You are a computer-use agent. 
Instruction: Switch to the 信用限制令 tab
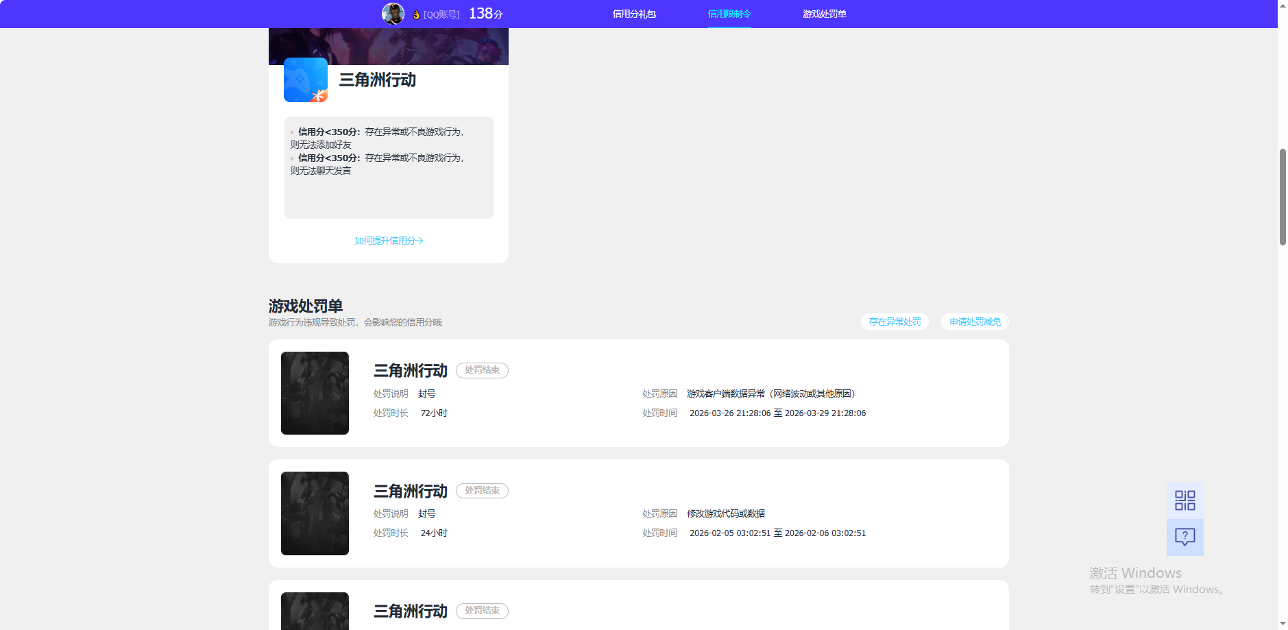click(x=729, y=14)
